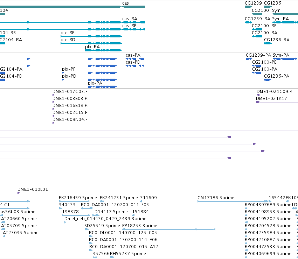Select the CG2100-RA transcript label

click(x=264, y=33)
